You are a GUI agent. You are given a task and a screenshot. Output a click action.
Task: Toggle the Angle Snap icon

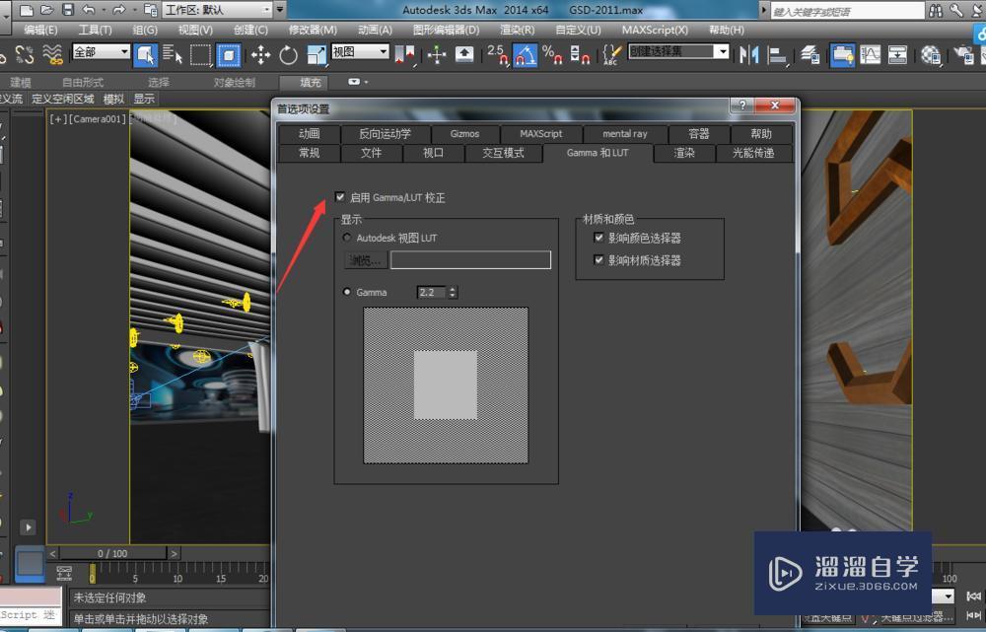pos(526,54)
